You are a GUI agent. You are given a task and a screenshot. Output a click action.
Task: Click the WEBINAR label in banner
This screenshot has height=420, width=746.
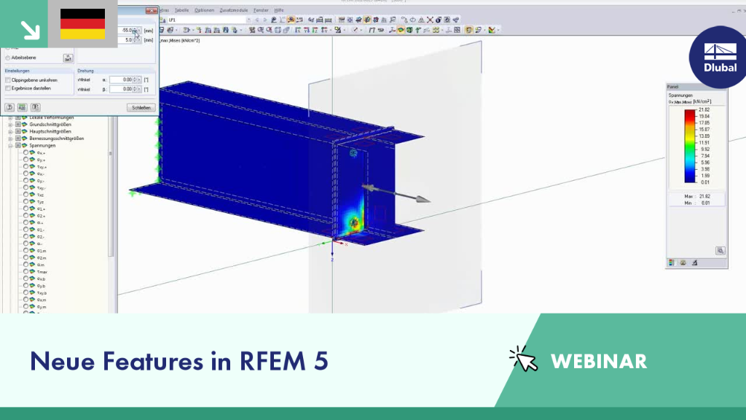coord(599,362)
